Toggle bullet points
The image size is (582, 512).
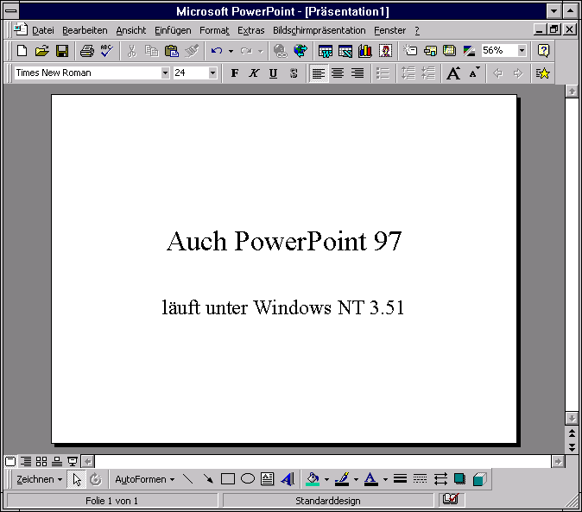click(x=383, y=73)
